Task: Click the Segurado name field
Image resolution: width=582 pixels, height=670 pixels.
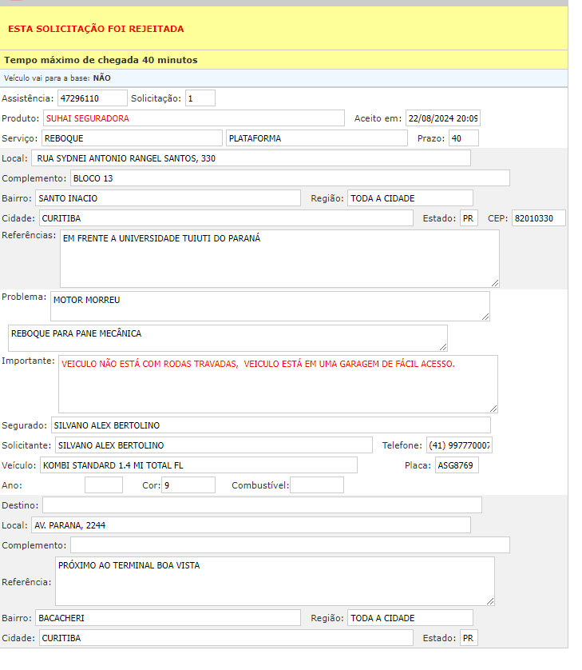Action: 271,425
